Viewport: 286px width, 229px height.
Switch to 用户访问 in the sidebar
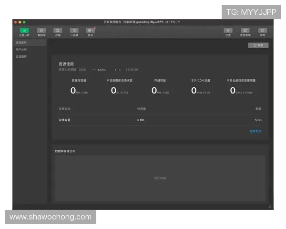[21, 50]
